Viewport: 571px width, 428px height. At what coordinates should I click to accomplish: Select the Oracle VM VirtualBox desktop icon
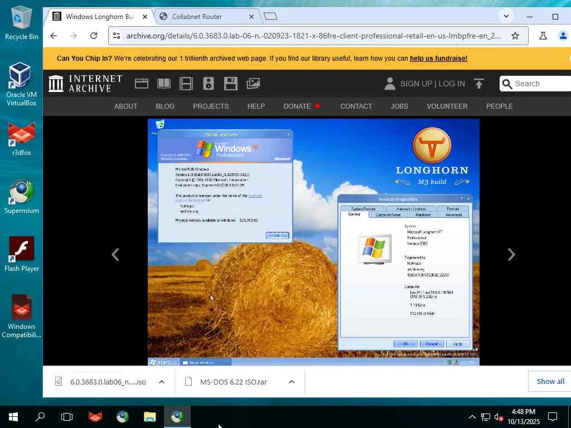click(x=22, y=85)
